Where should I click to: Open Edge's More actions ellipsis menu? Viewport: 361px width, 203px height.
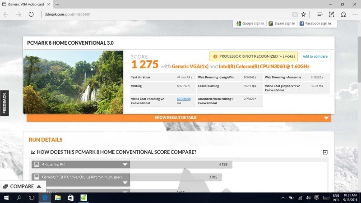click(x=354, y=14)
